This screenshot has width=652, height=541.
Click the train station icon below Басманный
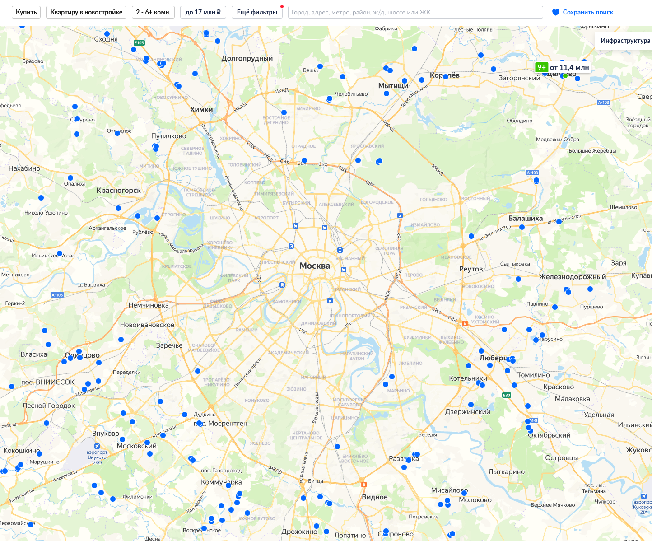point(344,270)
